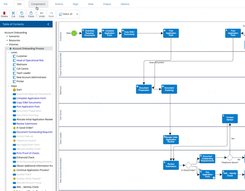Click the Document Scanning process step
The width and height of the screenshot is (245, 191).
click(169, 89)
